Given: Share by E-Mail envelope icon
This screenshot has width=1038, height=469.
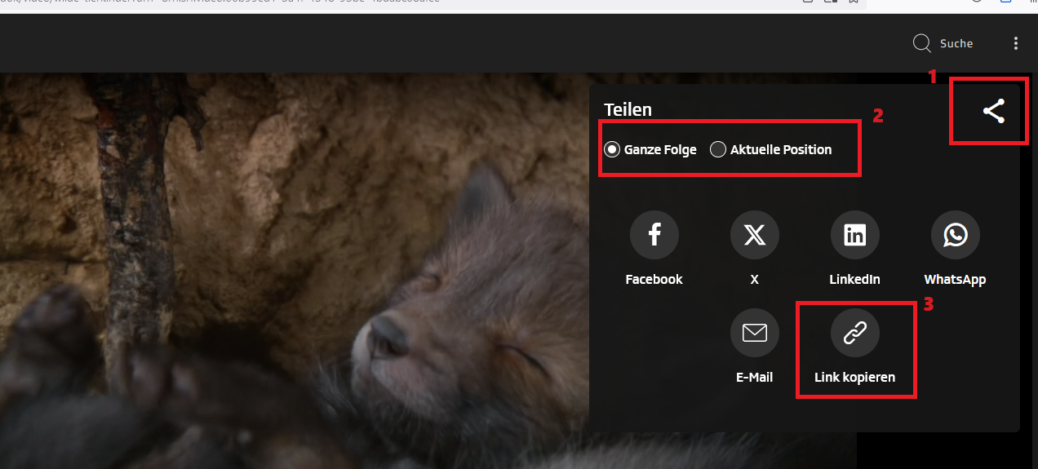Looking at the screenshot, I should [754, 333].
